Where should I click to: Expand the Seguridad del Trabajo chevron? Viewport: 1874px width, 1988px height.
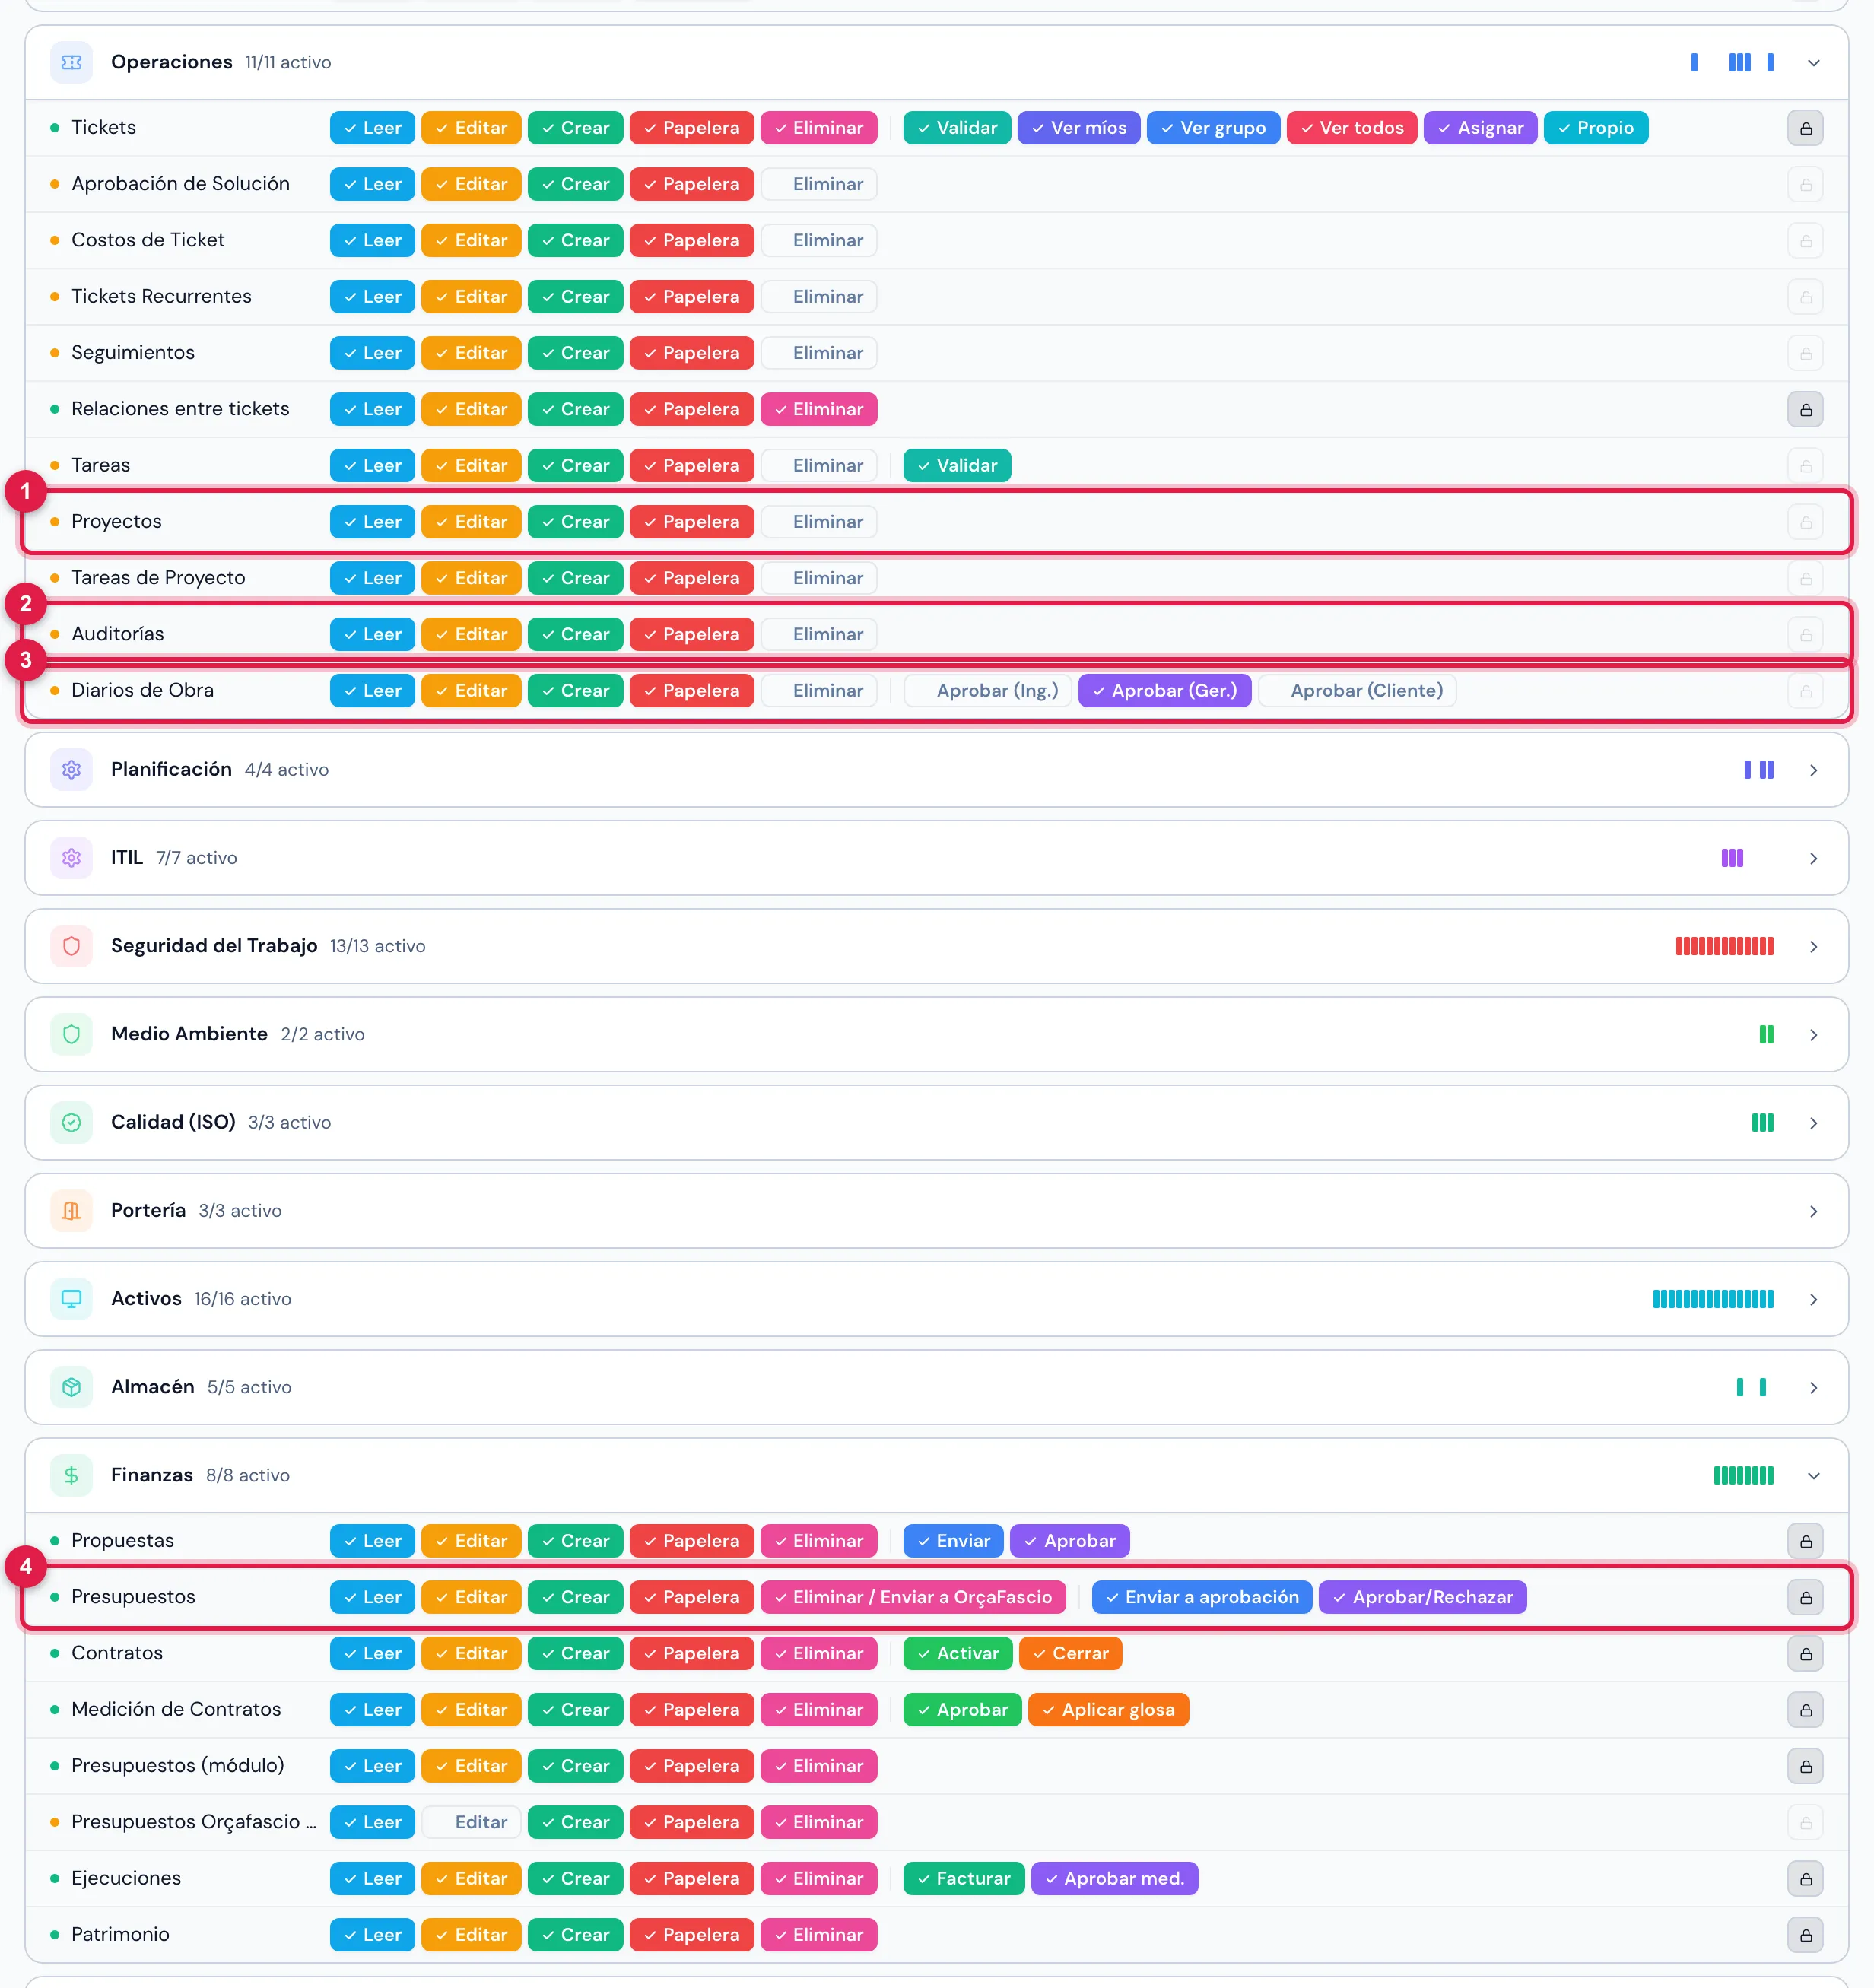[1813, 946]
